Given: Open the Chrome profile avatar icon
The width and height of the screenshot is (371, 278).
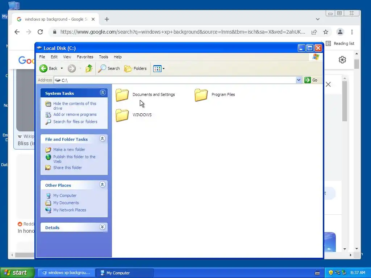Looking at the screenshot, I should point(340,32).
